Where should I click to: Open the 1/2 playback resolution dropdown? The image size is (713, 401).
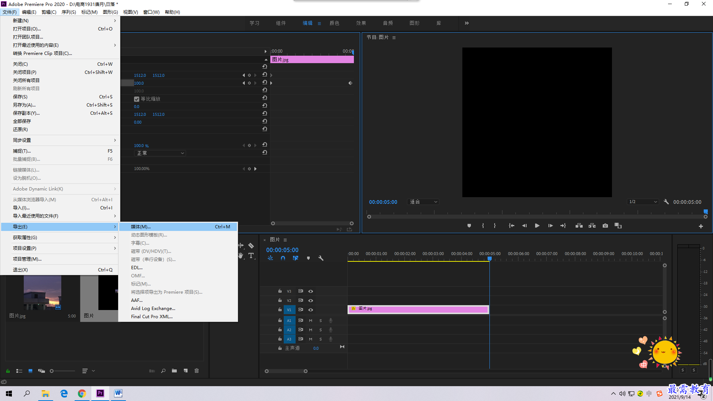click(x=643, y=202)
